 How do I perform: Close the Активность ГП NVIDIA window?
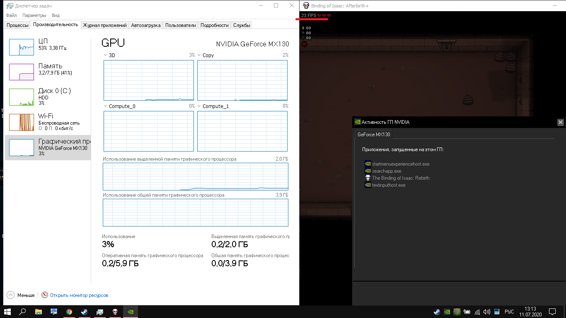pos(560,122)
